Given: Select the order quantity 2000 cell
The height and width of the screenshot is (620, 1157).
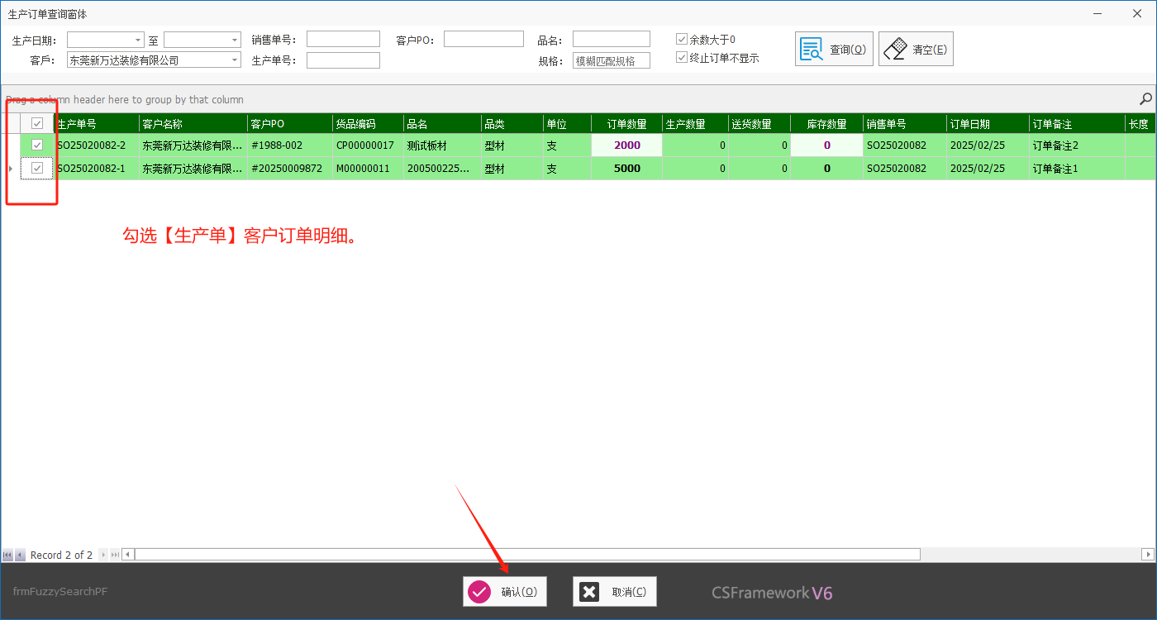Looking at the screenshot, I should [x=627, y=145].
